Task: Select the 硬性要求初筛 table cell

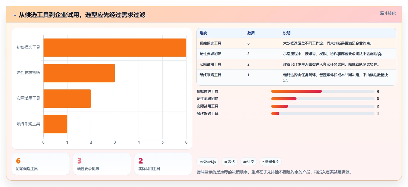Action: (x=210, y=54)
